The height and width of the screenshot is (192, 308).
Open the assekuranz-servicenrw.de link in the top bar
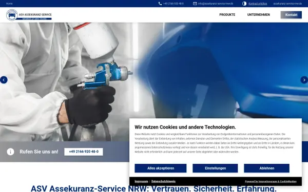[x=287, y=4]
